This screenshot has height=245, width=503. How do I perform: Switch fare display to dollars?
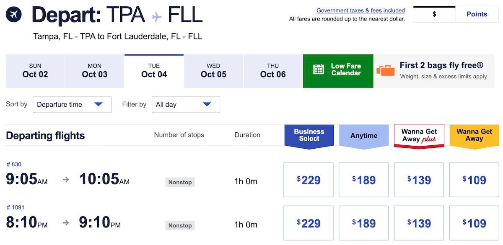(434, 14)
